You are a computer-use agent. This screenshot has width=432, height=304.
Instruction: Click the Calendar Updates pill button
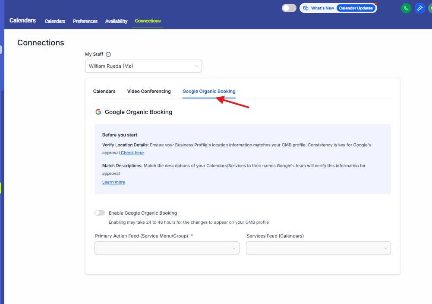click(356, 8)
